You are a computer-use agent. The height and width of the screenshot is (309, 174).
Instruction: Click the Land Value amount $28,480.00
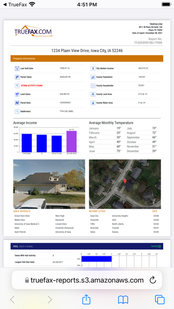click(64, 94)
